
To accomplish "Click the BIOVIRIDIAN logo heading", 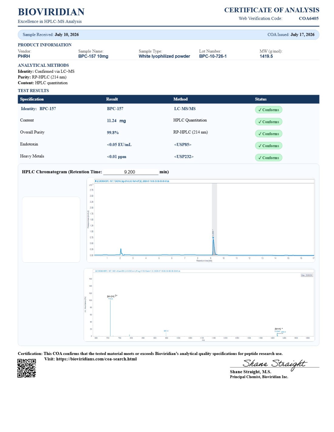I will [51, 12].
